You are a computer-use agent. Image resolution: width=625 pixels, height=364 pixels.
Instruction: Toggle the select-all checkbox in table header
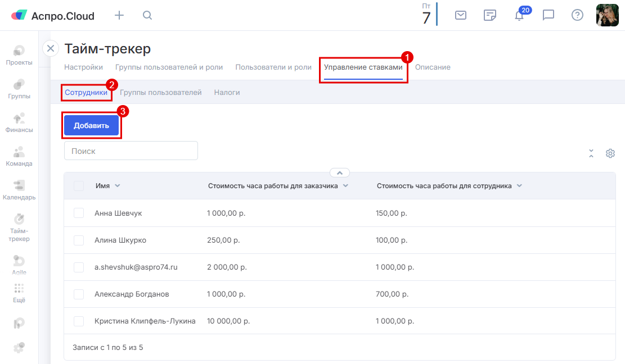[79, 186]
